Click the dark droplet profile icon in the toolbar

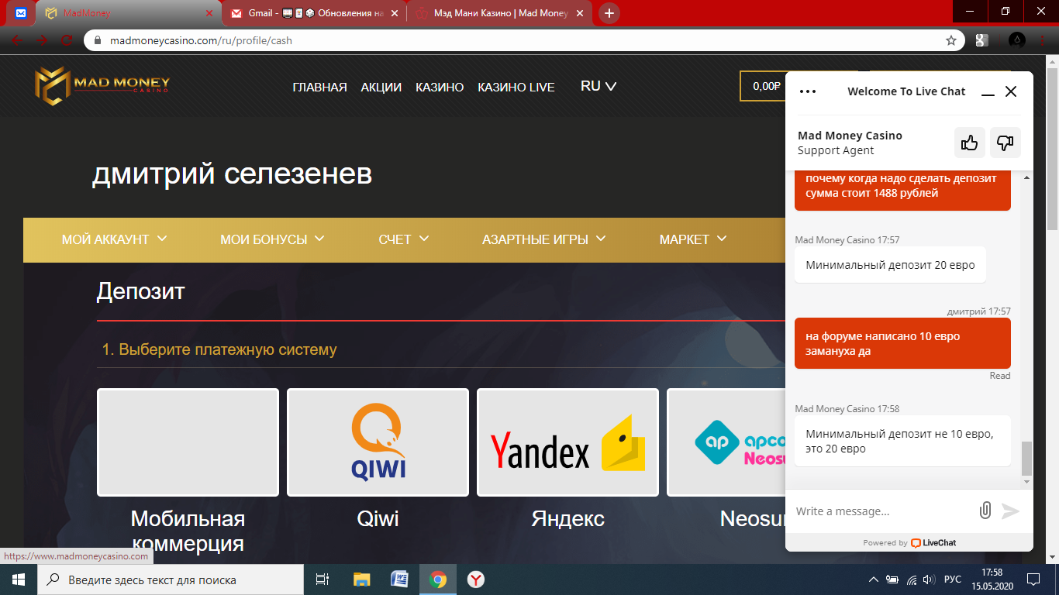[1017, 40]
